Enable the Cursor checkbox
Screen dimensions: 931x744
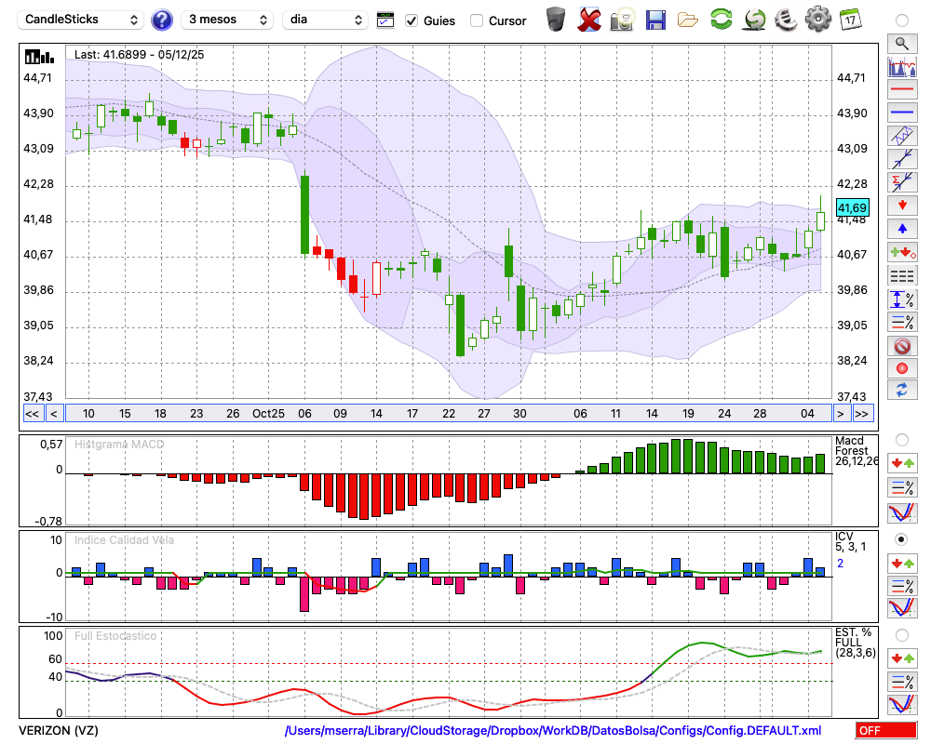point(477,20)
